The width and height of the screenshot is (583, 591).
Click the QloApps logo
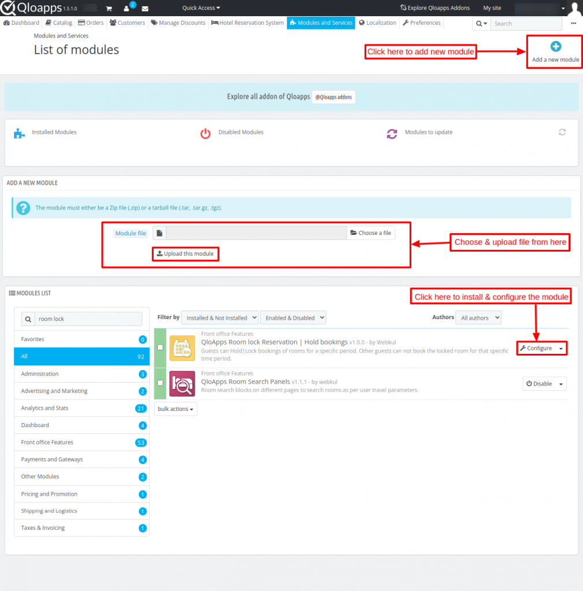(31, 8)
